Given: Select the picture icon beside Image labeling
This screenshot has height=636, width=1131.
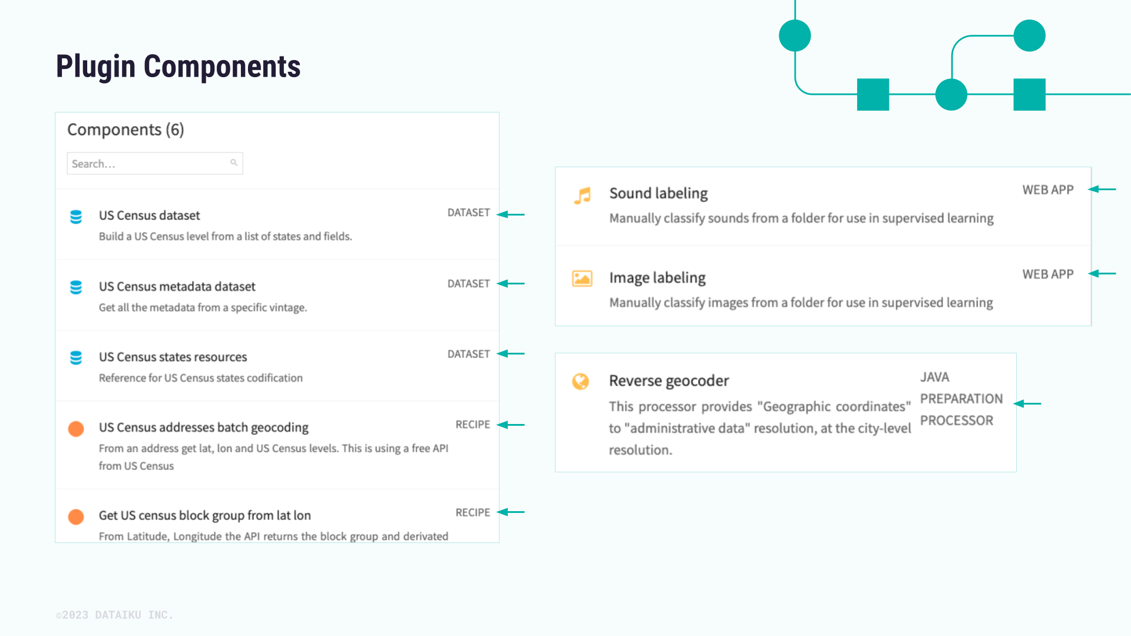Looking at the screenshot, I should (x=582, y=279).
